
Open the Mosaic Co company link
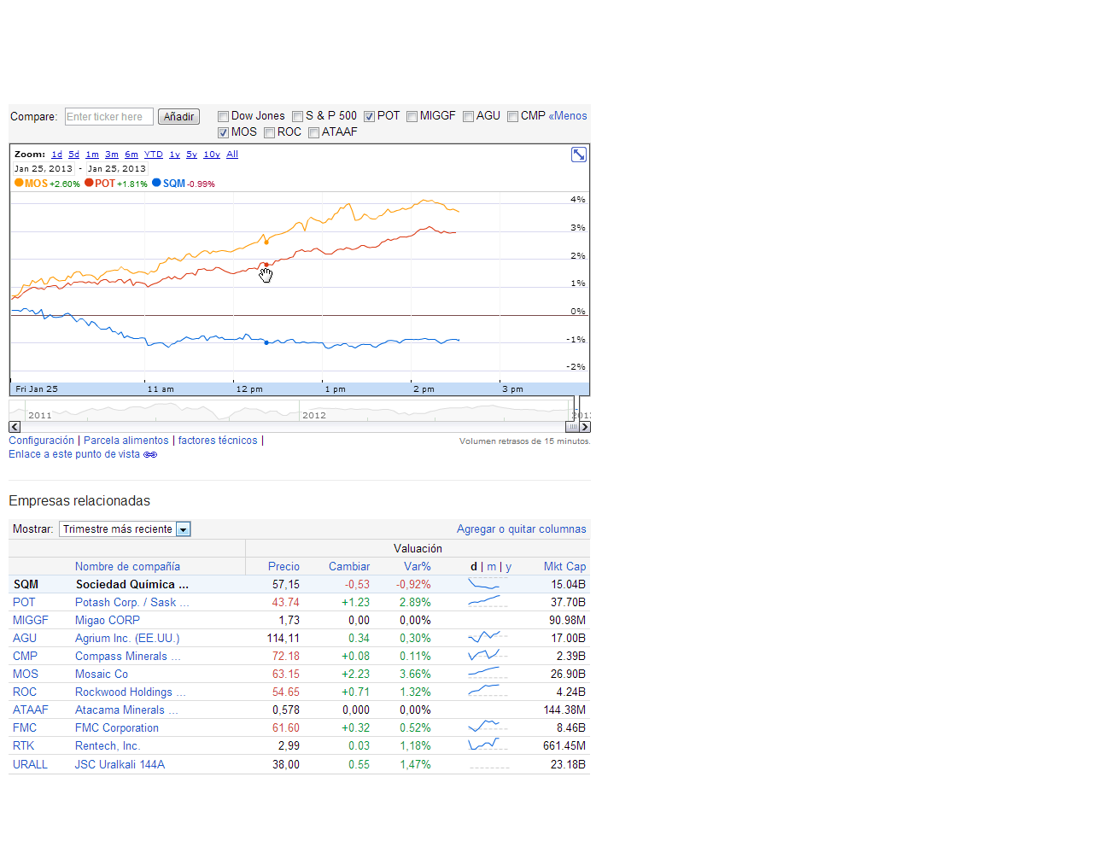tap(102, 674)
